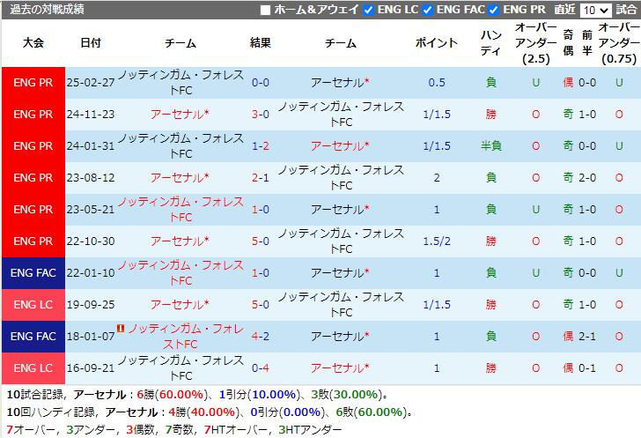This screenshot has width=641, height=438.
Task: Uncheck the ENG FAC filter checkbox
Action: pyautogui.click(x=427, y=10)
